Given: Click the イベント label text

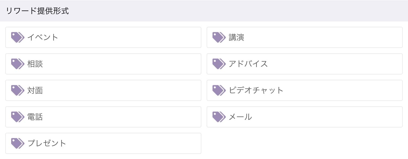Looking at the screenshot, I should click(x=43, y=37).
